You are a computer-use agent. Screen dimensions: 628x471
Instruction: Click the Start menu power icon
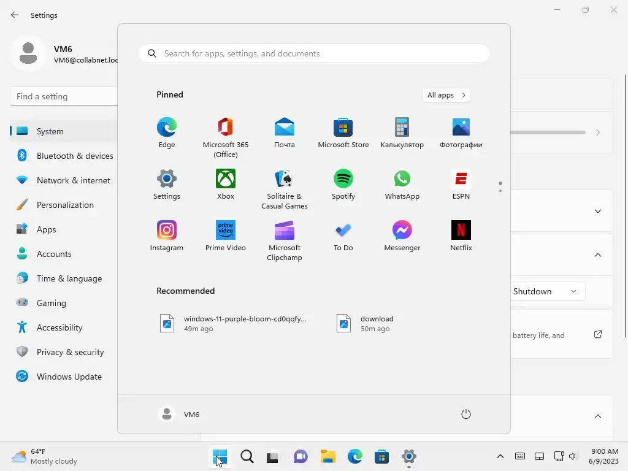[466, 414]
